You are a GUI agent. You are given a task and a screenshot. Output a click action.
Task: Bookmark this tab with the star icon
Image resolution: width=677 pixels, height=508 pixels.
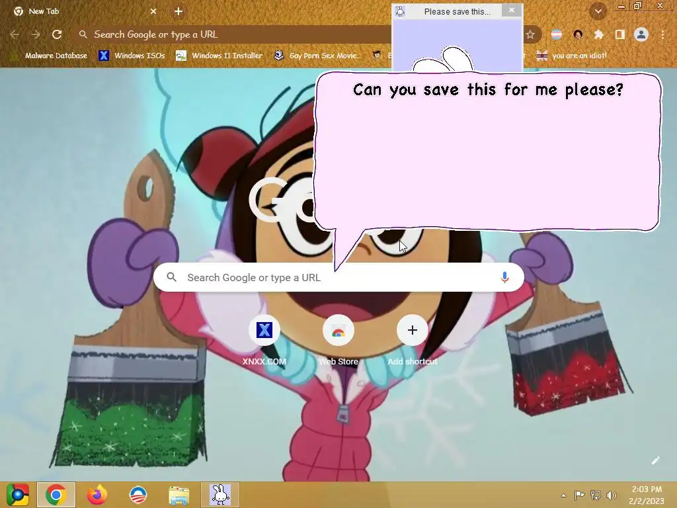pos(530,34)
